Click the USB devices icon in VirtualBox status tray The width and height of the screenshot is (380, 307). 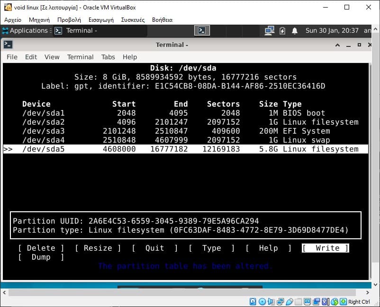(x=289, y=302)
